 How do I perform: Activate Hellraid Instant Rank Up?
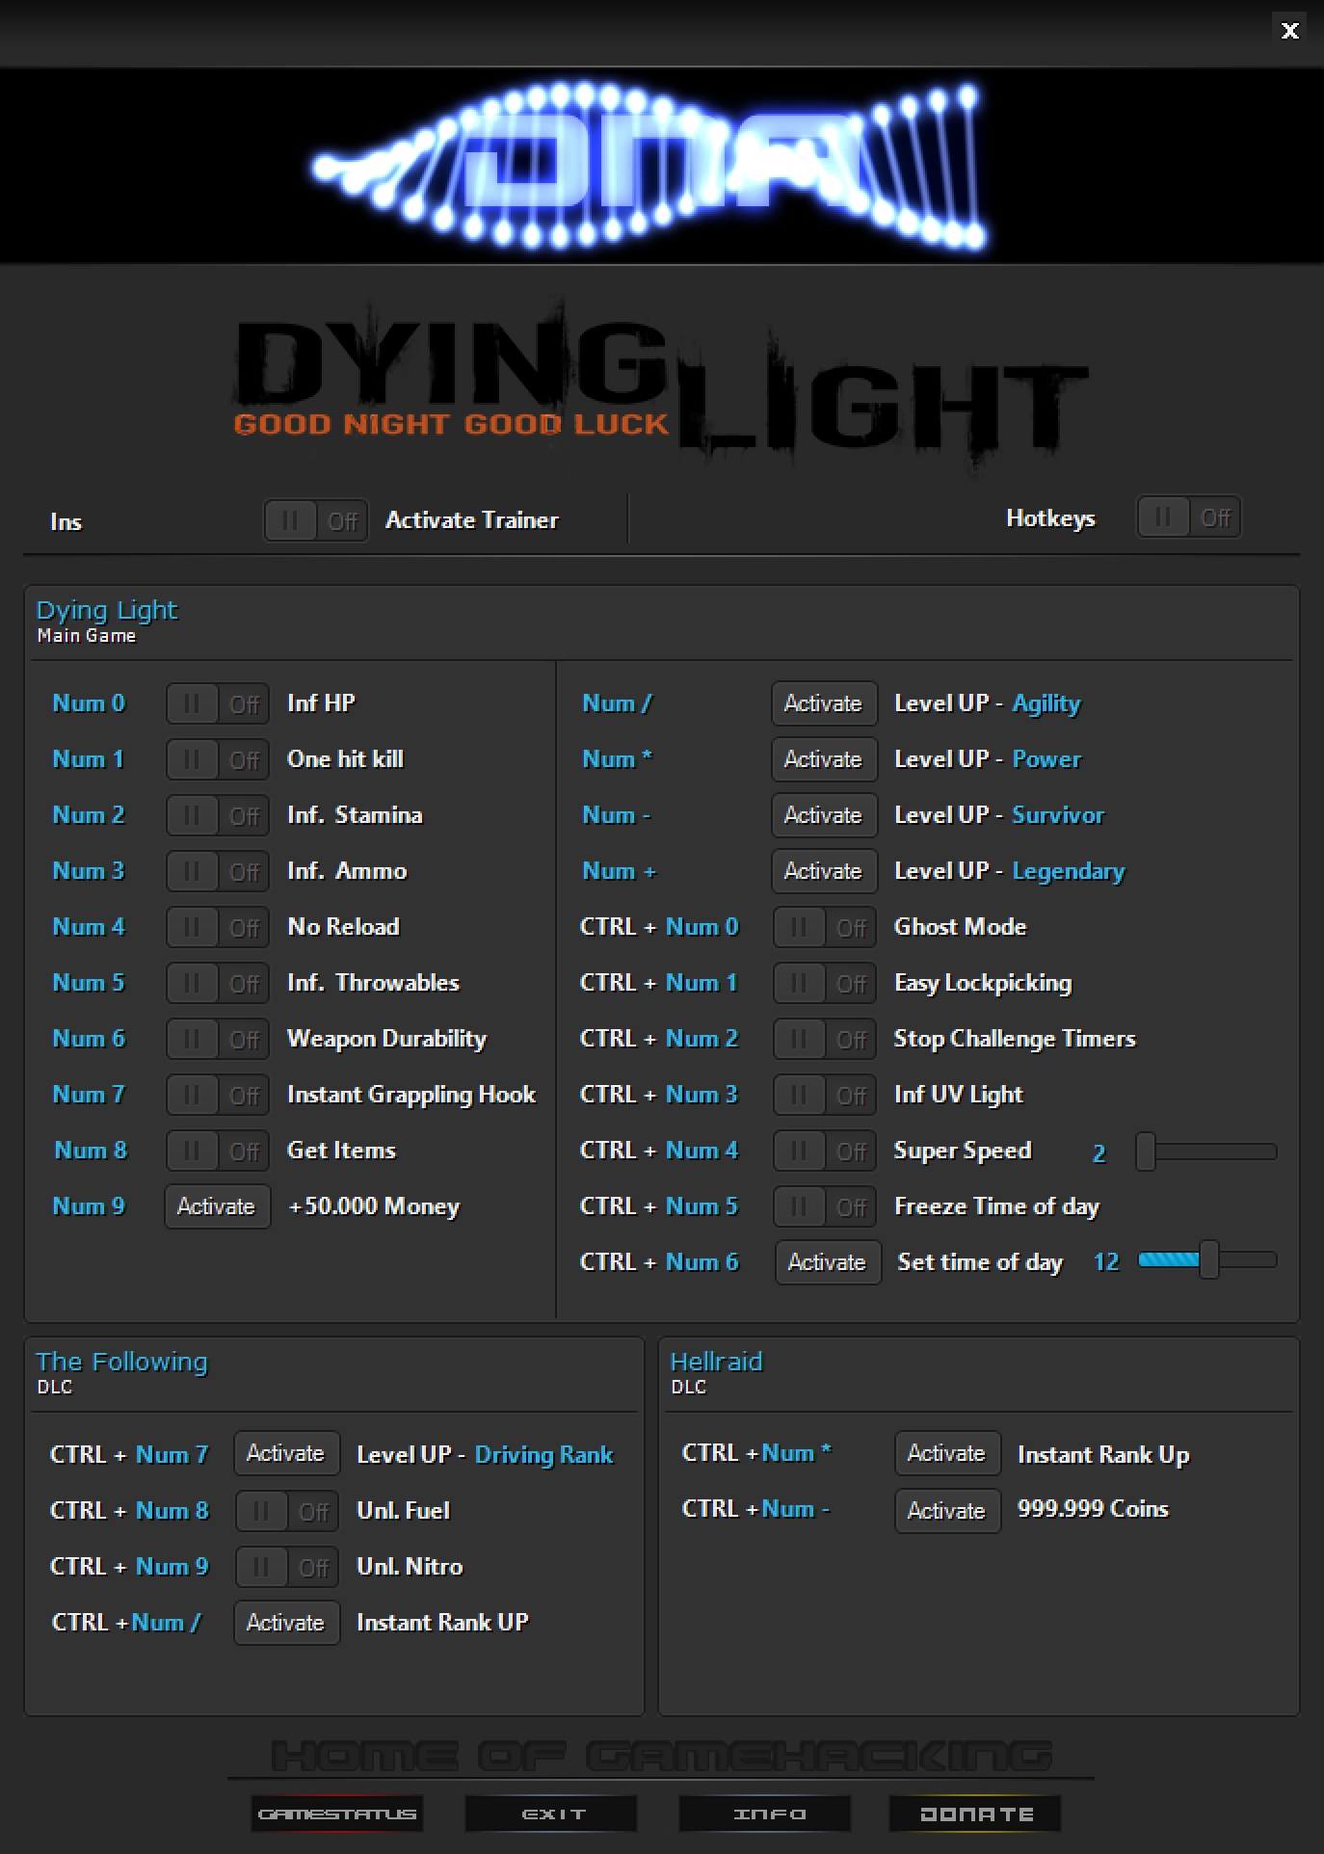[947, 1453]
